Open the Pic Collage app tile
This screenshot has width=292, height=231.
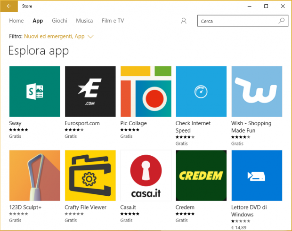[146, 91]
